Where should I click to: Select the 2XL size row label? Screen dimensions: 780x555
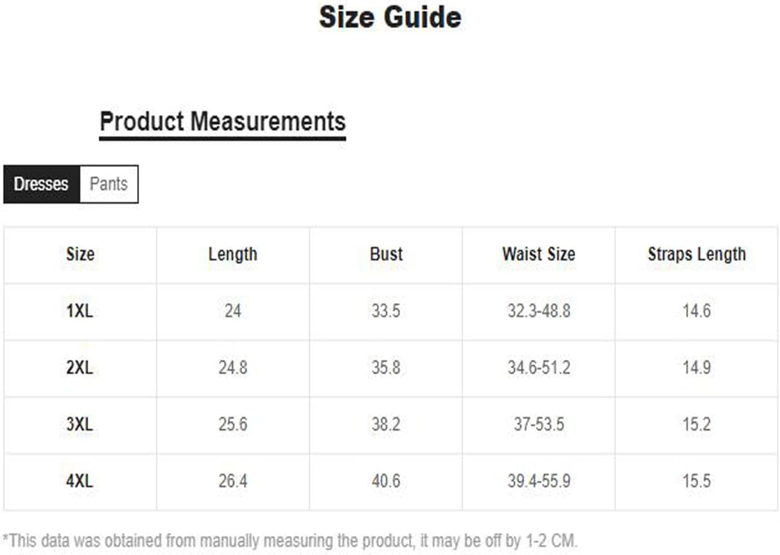pyautogui.click(x=80, y=367)
